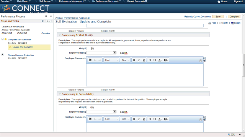Viewport: 245px width, 137px height.
Task: Insert bulleted list in Dependability comments
Action: point(155,119)
